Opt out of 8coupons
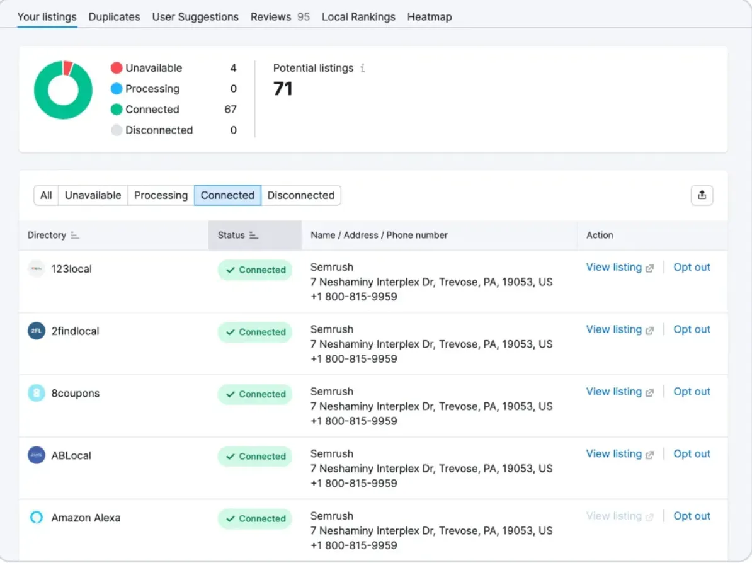 pyautogui.click(x=692, y=391)
